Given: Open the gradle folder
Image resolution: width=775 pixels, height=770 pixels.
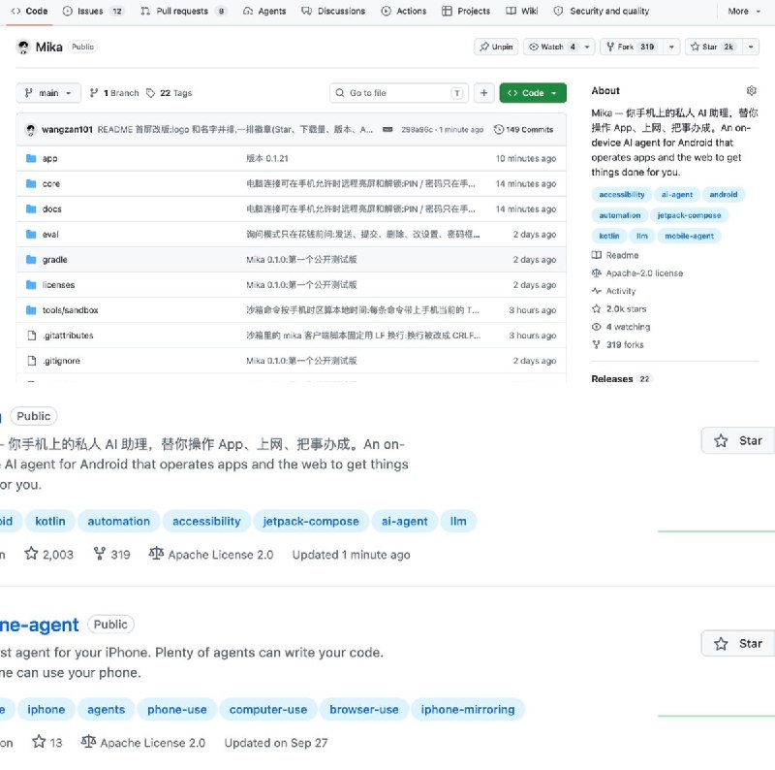Looking at the screenshot, I should (55, 259).
